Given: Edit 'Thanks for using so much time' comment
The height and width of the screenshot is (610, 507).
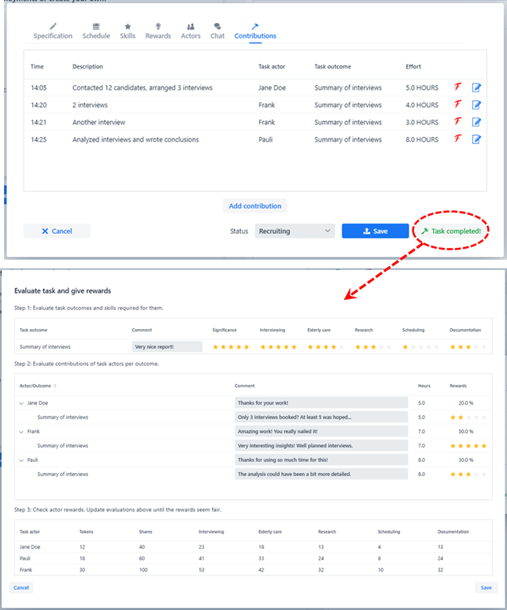Looking at the screenshot, I should point(321,460).
